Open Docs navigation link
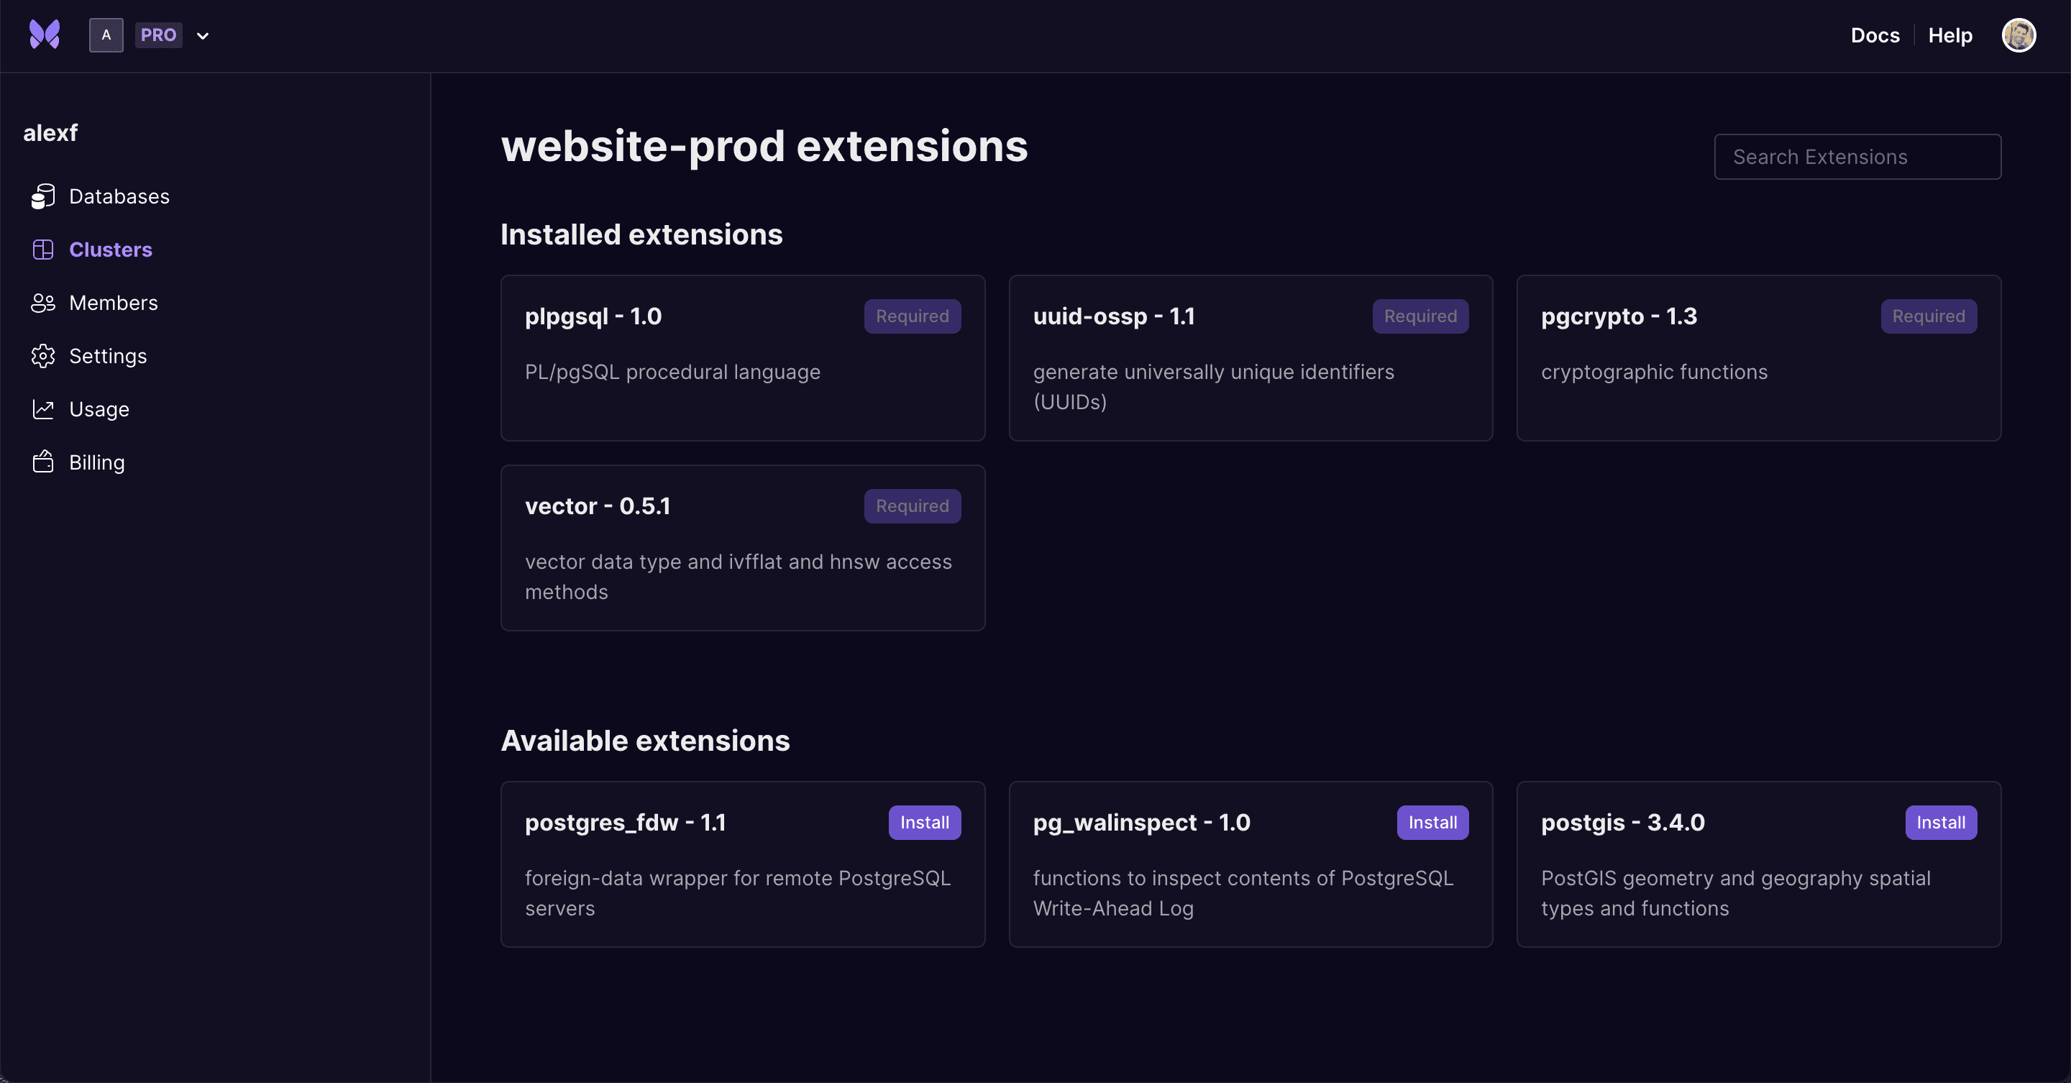 click(x=1875, y=36)
